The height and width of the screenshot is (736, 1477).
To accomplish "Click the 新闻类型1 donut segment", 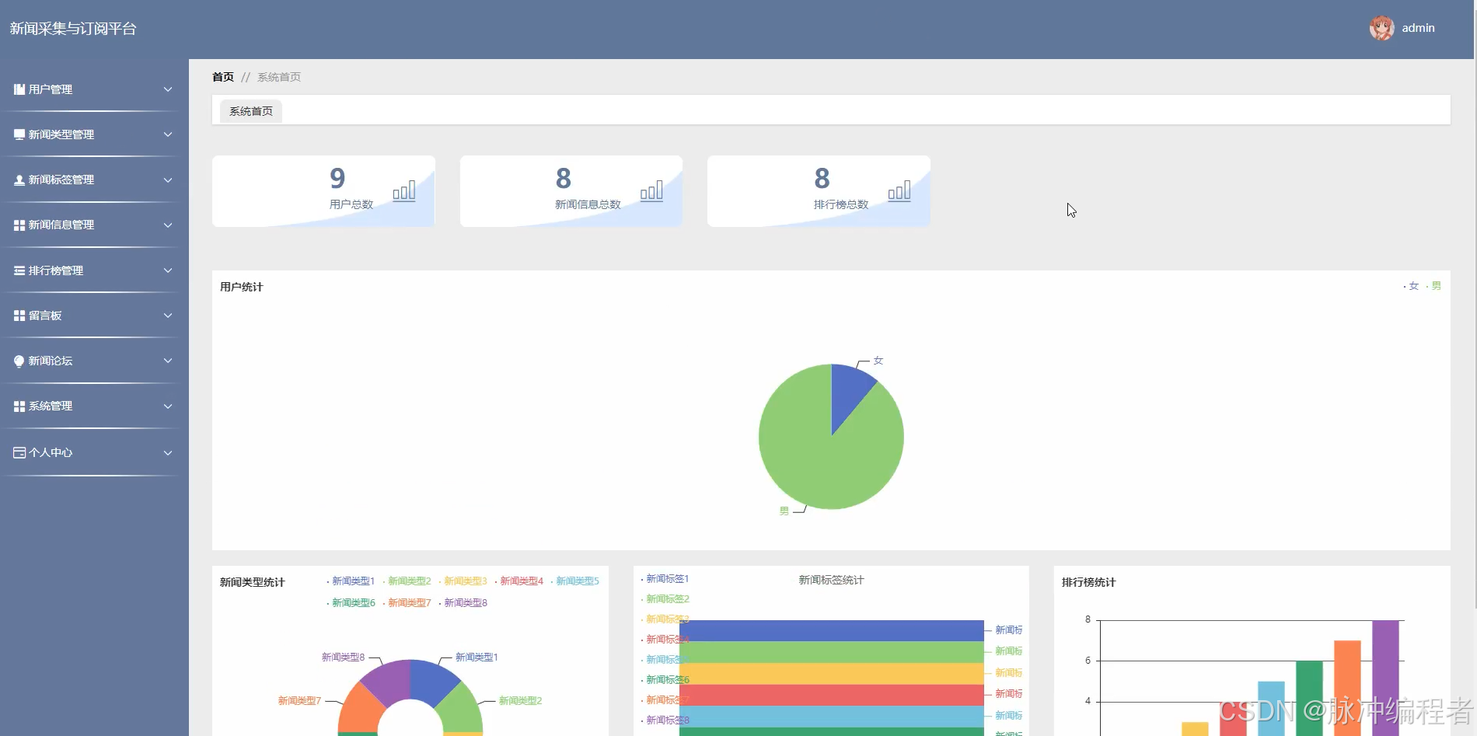I will pos(431,681).
